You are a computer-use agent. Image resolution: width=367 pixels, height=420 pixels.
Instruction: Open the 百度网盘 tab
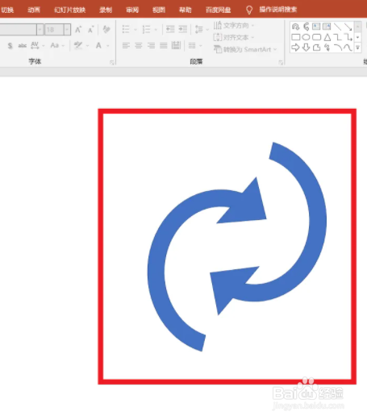pyautogui.click(x=219, y=10)
